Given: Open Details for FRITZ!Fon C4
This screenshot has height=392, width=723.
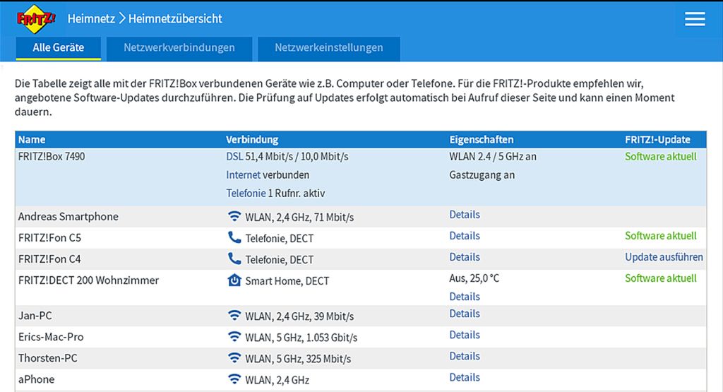Looking at the screenshot, I should [465, 257].
